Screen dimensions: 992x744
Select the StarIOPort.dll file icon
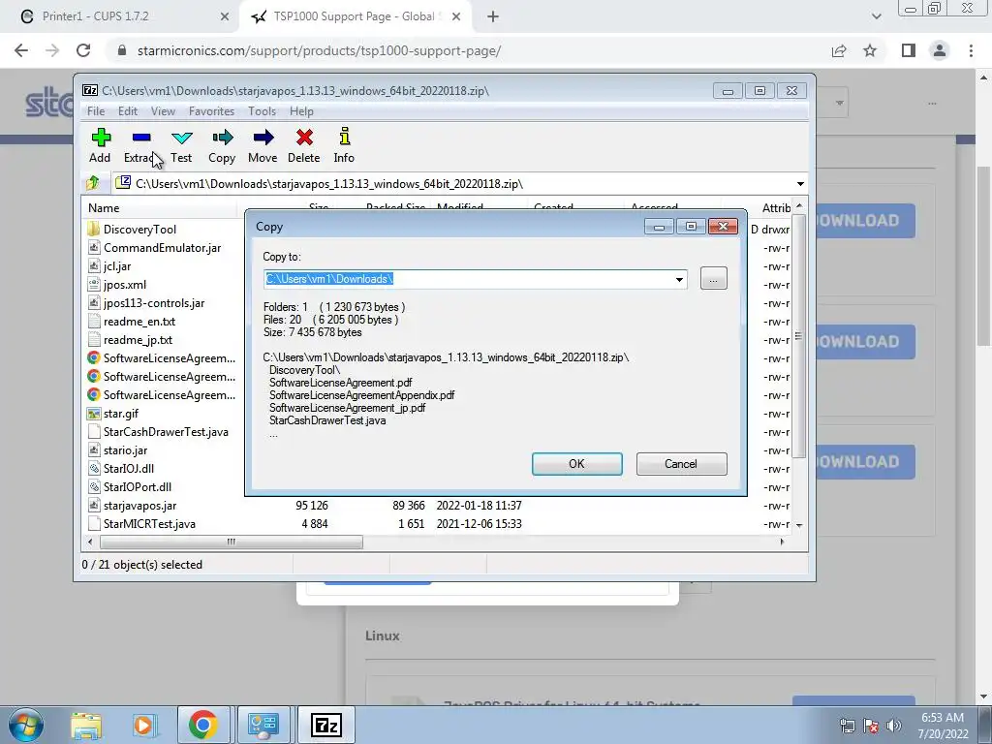point(94,486)
